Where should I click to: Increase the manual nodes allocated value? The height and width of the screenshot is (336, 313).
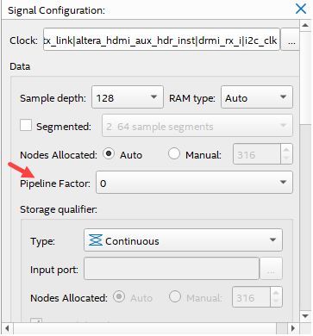[286, 149]
